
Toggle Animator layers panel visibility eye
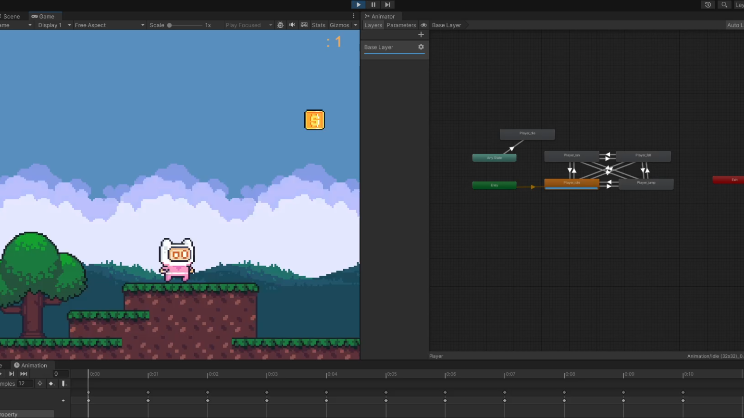pyautogui.click(x=424, y=25)
